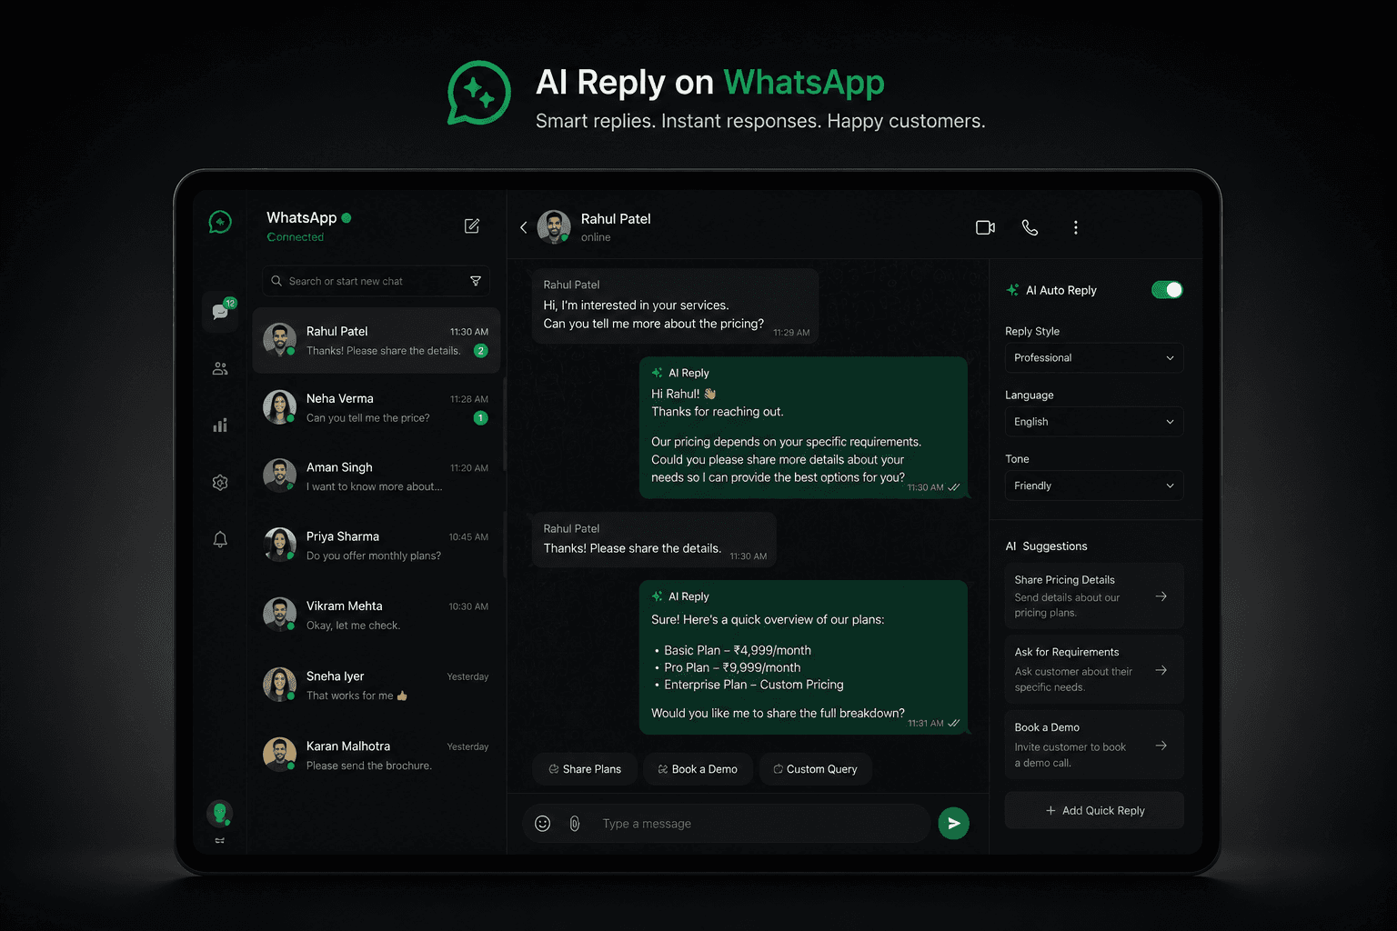Screen dimensions: 1397x931
Task: Click Add Quick Reply button
Action: tap(1094, 810)
